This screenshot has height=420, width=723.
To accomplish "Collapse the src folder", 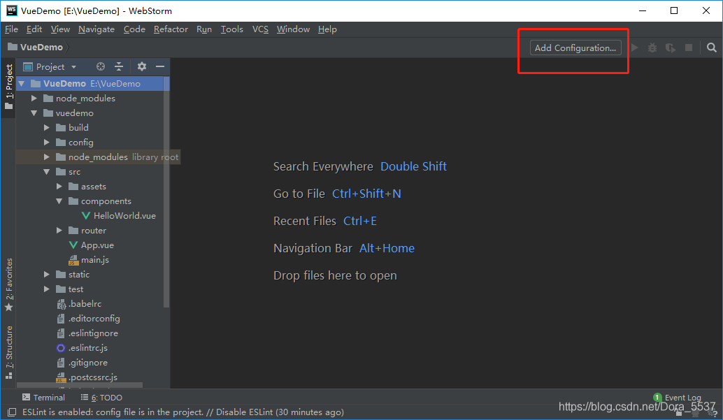I will [47, 171].
